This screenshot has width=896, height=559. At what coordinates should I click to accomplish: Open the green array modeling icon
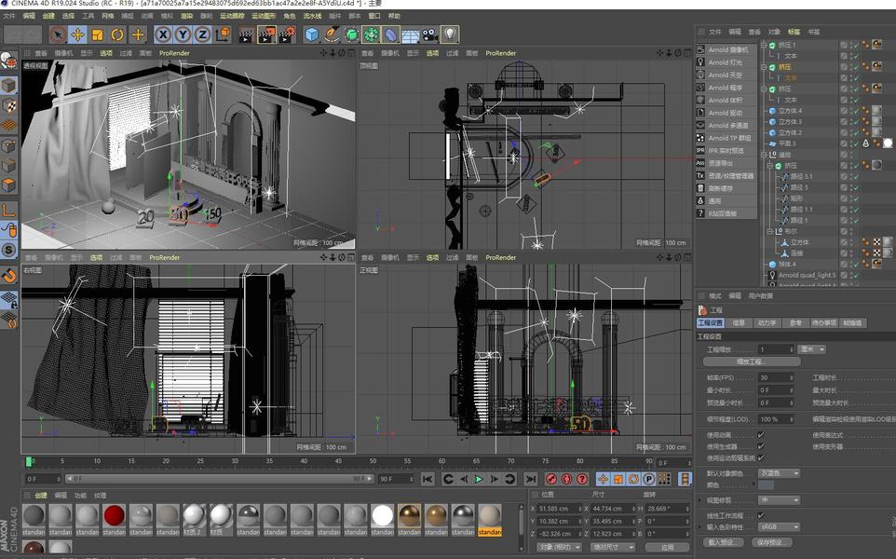(371, 34)
